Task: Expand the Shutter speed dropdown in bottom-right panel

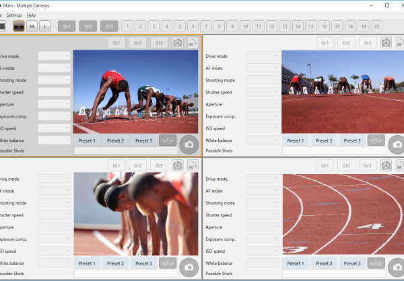Action: pos(263,214)
